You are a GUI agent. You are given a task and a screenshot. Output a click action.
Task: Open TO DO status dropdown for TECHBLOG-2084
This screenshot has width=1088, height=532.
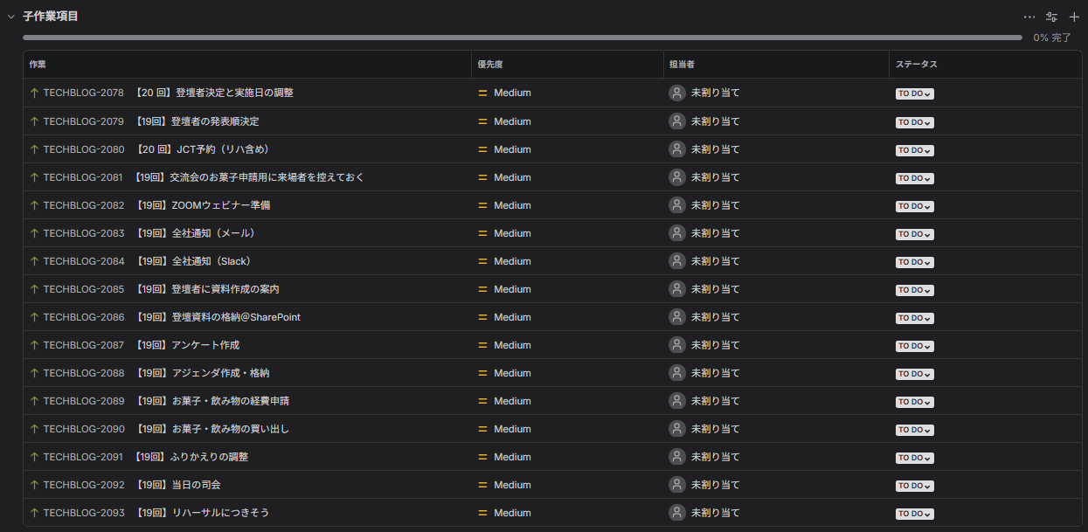[x=914, y=262]
